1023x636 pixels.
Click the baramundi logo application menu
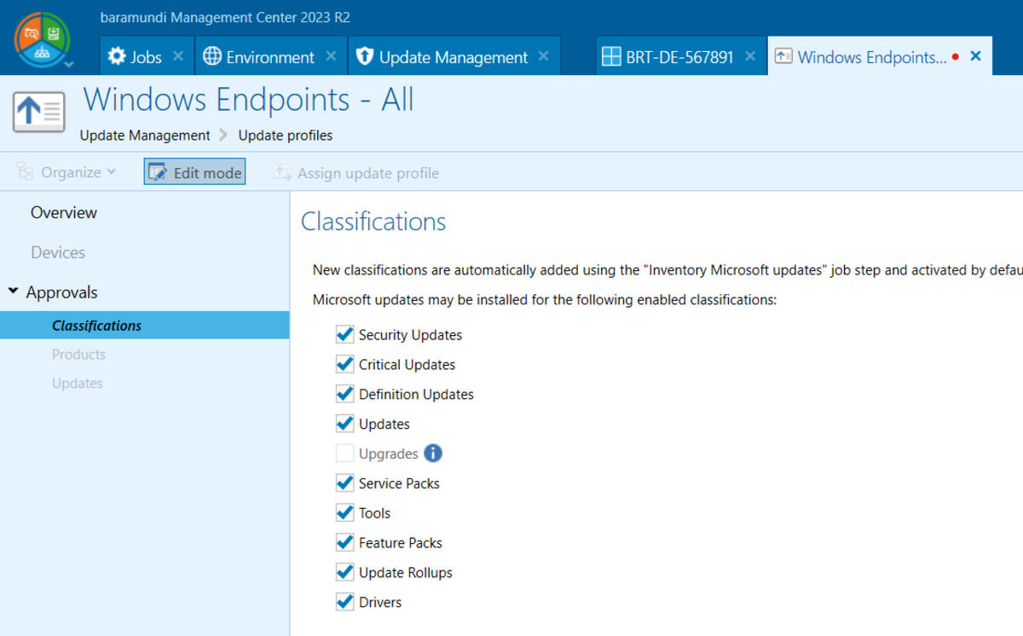[42, 39]
